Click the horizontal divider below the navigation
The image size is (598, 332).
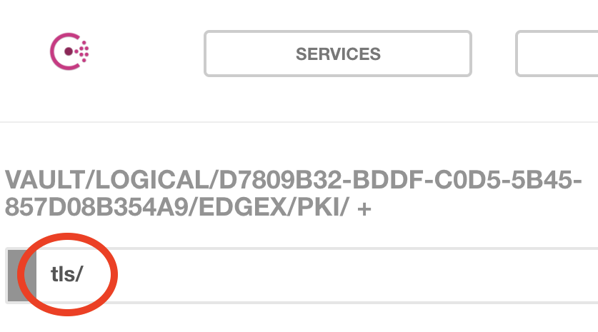point(299,122)
